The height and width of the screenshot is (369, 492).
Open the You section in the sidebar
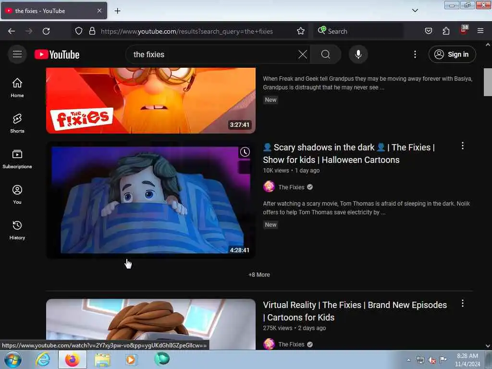[17, 195]
